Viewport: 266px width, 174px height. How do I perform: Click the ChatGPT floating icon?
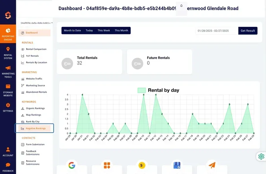click(x=261, y=156)
